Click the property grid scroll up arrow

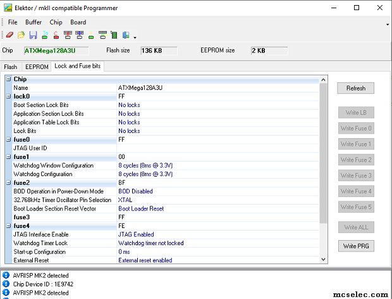tap(323, 80)
